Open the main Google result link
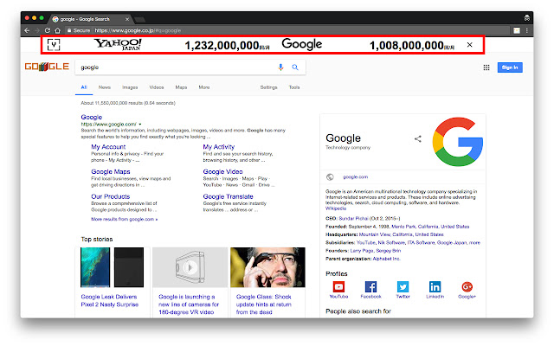This screenshot has height=346, width=554. (x=92, y=118)
